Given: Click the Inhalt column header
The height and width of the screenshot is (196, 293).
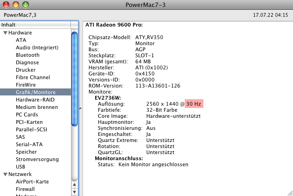Looking at the screenshot, I should pyautogui.click(x=35, y=25).
